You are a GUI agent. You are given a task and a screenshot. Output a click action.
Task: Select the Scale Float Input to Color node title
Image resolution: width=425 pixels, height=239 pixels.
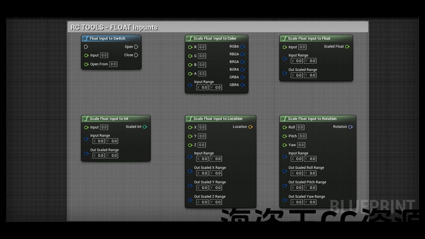point(215,39)
